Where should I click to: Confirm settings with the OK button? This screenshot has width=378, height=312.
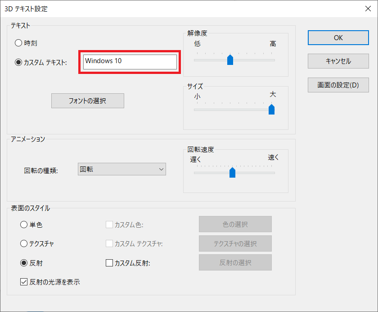click(338, 38)
